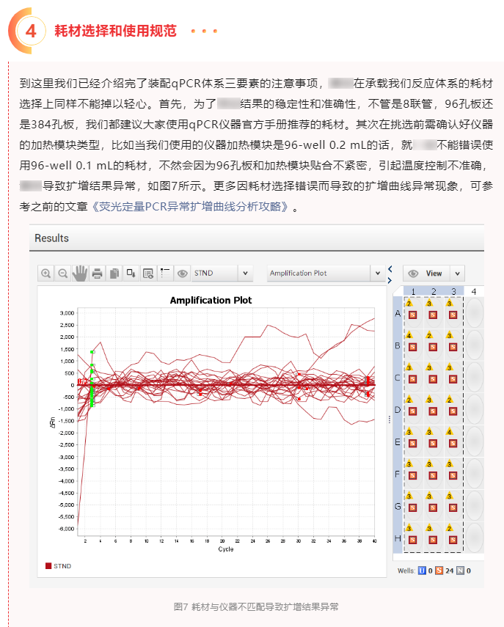
Task: Open the plot properties icon
Action: click(x=148, y=274)
